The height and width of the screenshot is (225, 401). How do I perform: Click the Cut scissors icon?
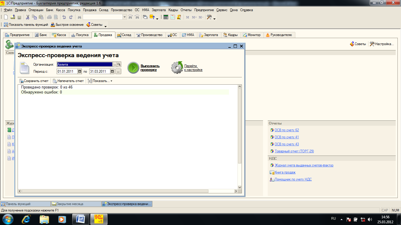point(28,17)
